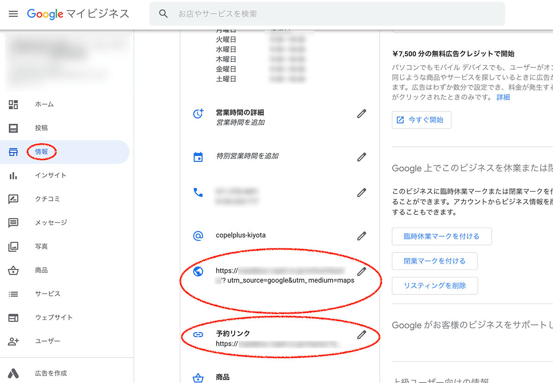
Task: Click the 予約リンク chain link icon
Action: [198, 335]
